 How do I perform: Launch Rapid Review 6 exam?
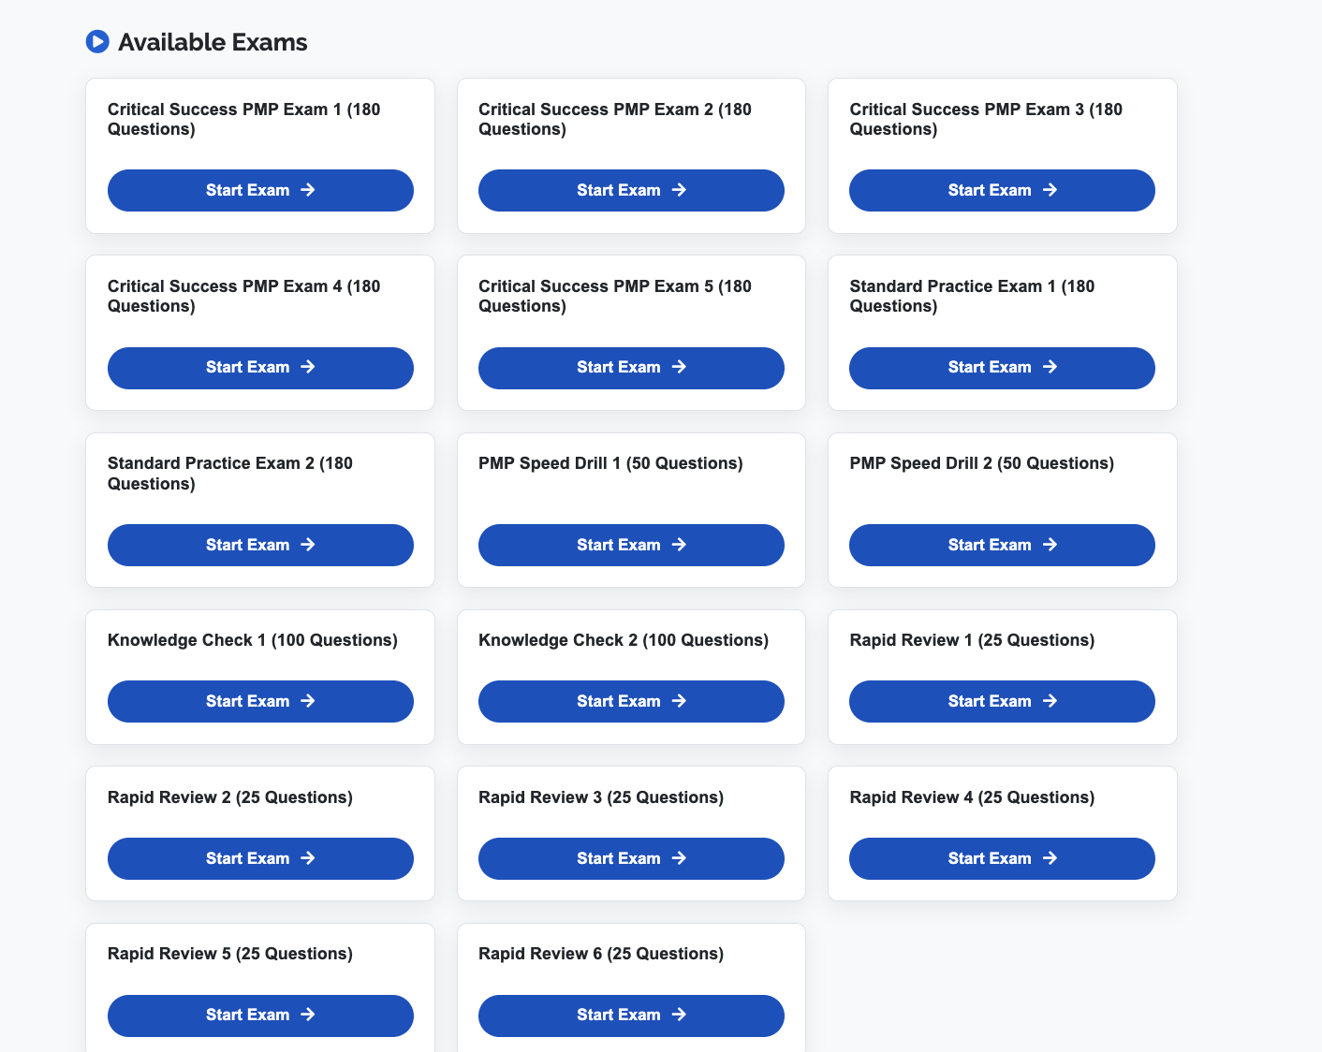(631, 1015)
